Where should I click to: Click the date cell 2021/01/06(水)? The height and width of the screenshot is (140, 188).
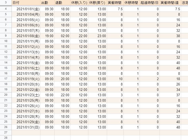[26, 25]
